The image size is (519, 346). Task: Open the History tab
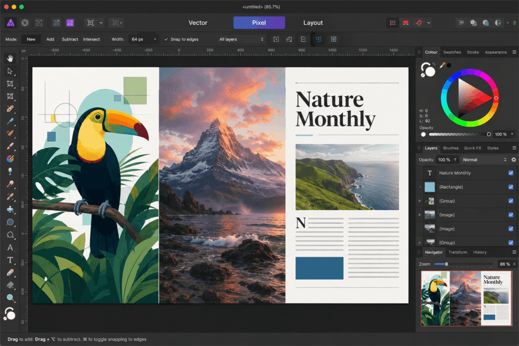tap(479, 252)
